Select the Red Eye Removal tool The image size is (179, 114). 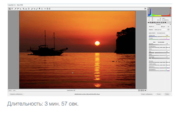pyautogui.click(x=35, y=9)
